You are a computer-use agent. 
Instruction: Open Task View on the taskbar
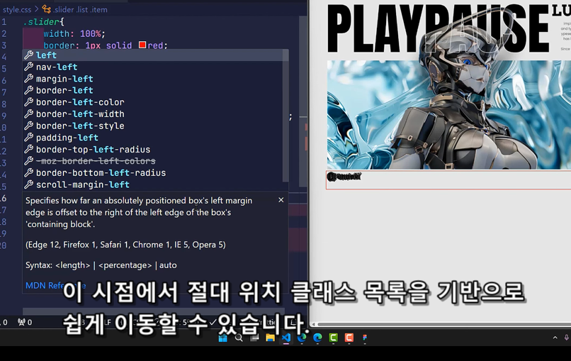pyautogui.click(x=254, y=338)
